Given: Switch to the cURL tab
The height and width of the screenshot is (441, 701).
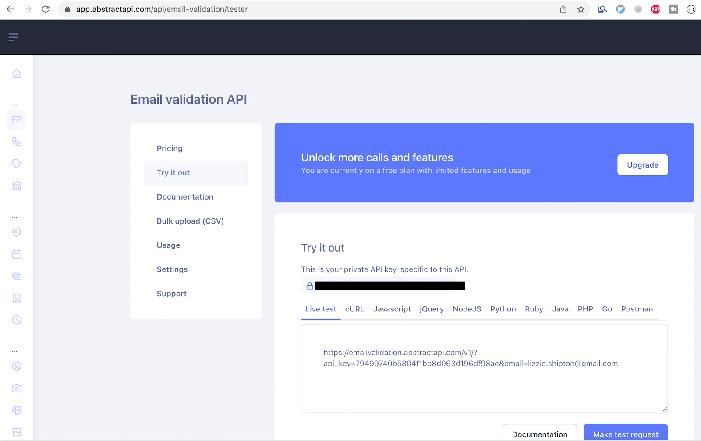Looking at the screenshot, I should coord(354,309).
